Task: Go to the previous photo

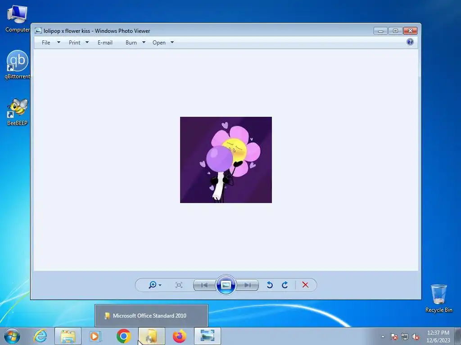Action: coord(204,285)
